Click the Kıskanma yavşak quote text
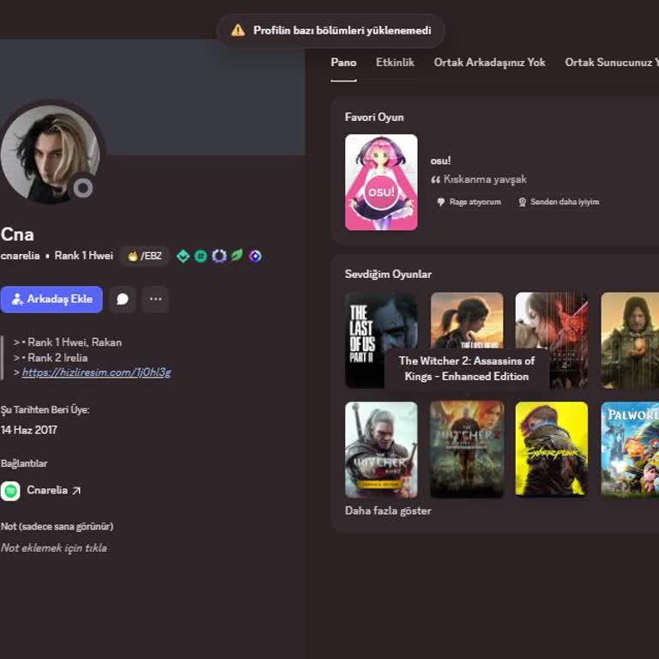 click(x=485, y=179)
